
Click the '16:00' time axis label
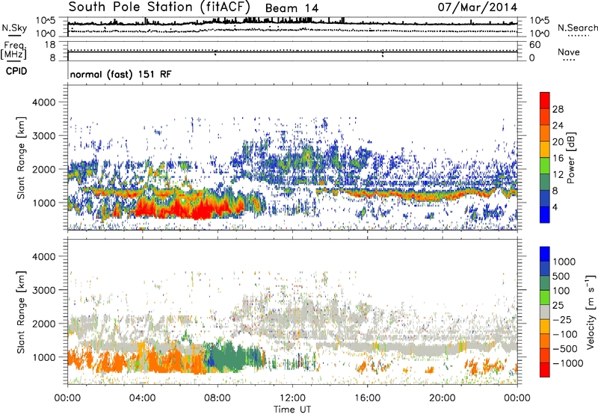367,398
